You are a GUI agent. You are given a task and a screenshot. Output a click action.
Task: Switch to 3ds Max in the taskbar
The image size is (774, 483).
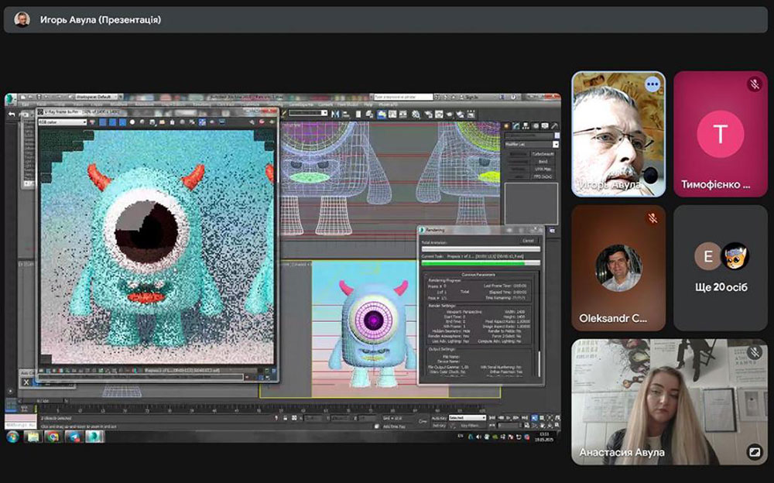click(x=94, y=437)
